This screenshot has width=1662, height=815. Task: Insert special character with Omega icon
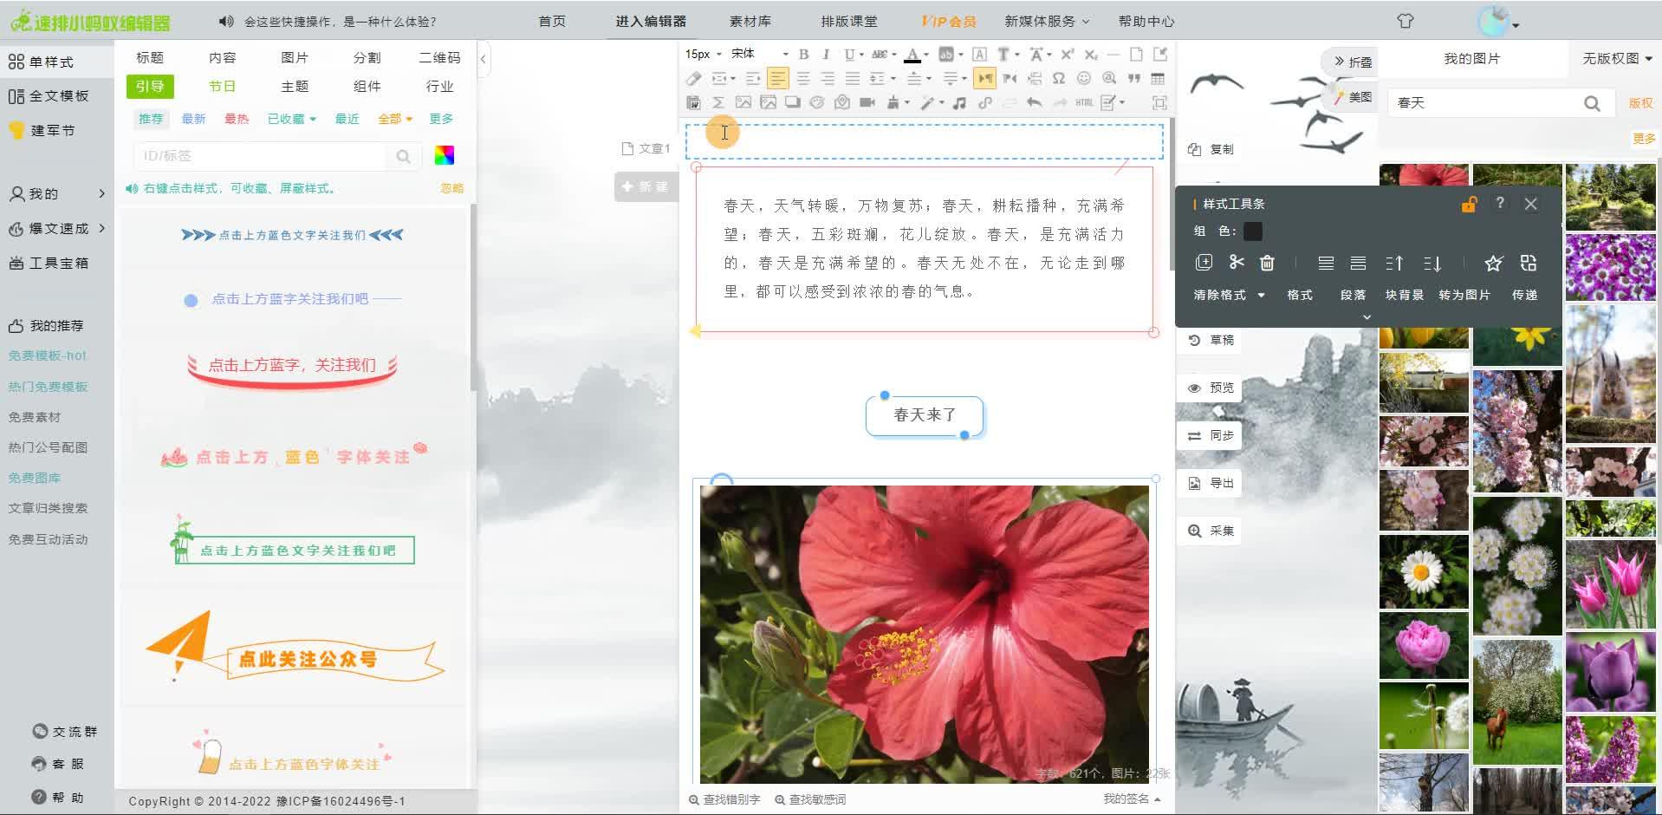click(x=1058, y=79)
